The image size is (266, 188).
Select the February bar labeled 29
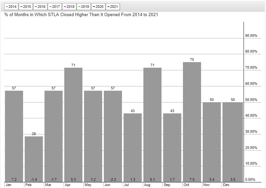click(34, 158)
